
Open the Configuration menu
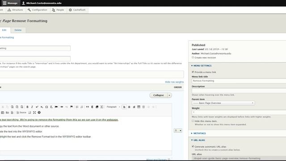tap(38, 10)
